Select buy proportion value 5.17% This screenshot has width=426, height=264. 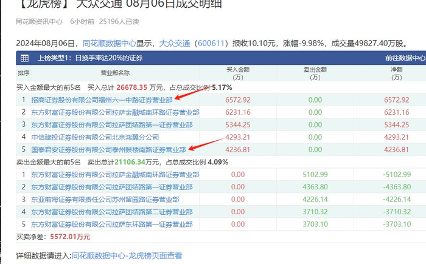222,87
